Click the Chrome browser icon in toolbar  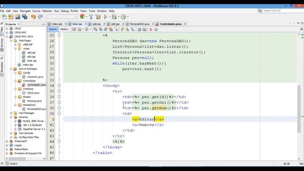82,17
